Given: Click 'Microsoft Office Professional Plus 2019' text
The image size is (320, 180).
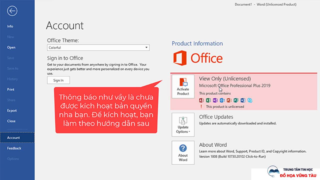Looking at the screenshot, I should (x=234, y=85).
